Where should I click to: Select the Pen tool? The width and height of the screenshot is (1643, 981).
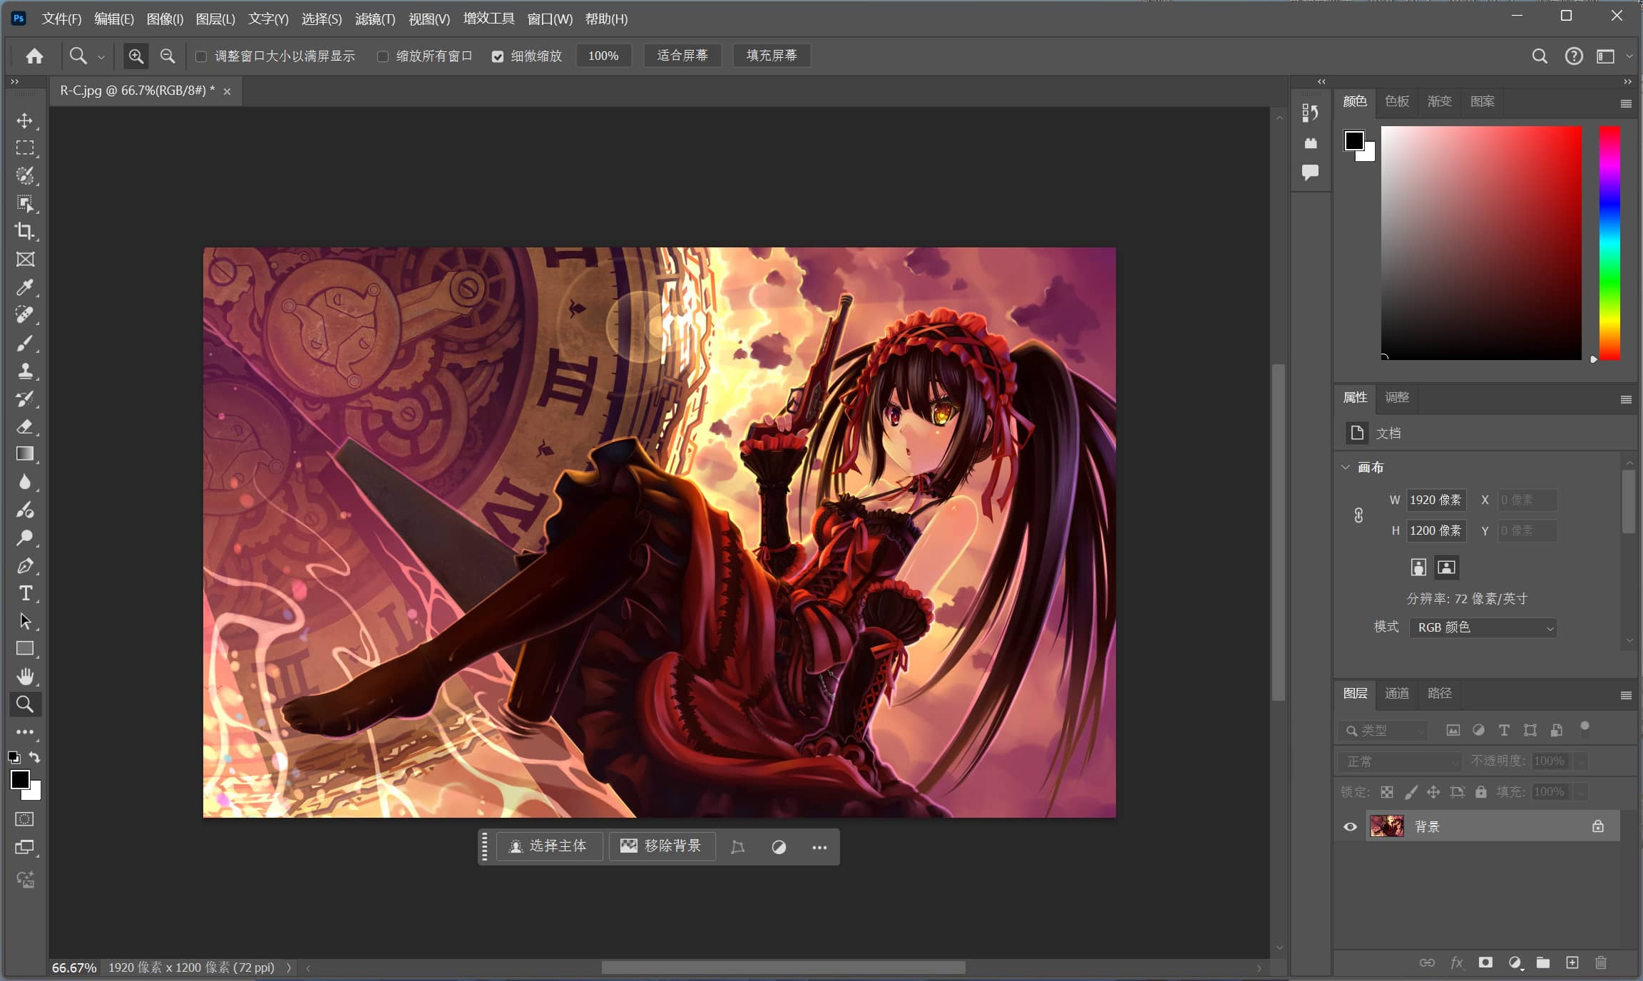coord(25,566)
